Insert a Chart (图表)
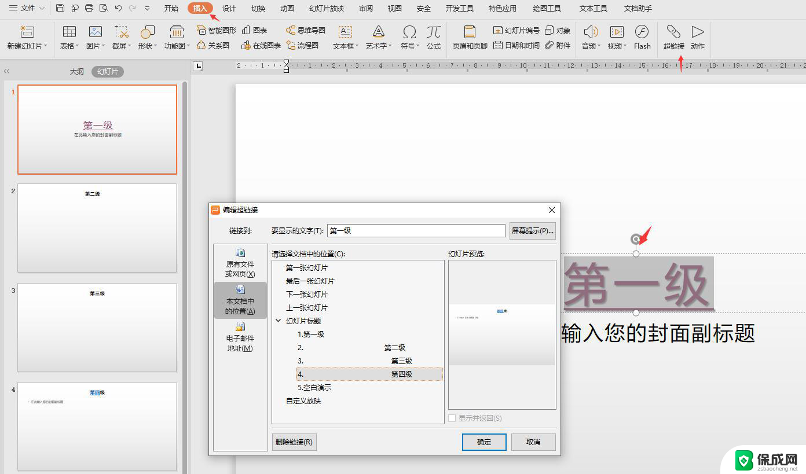The height and width of the screenshot is (474, 806). pyautogui.click(x=254, y=30)
